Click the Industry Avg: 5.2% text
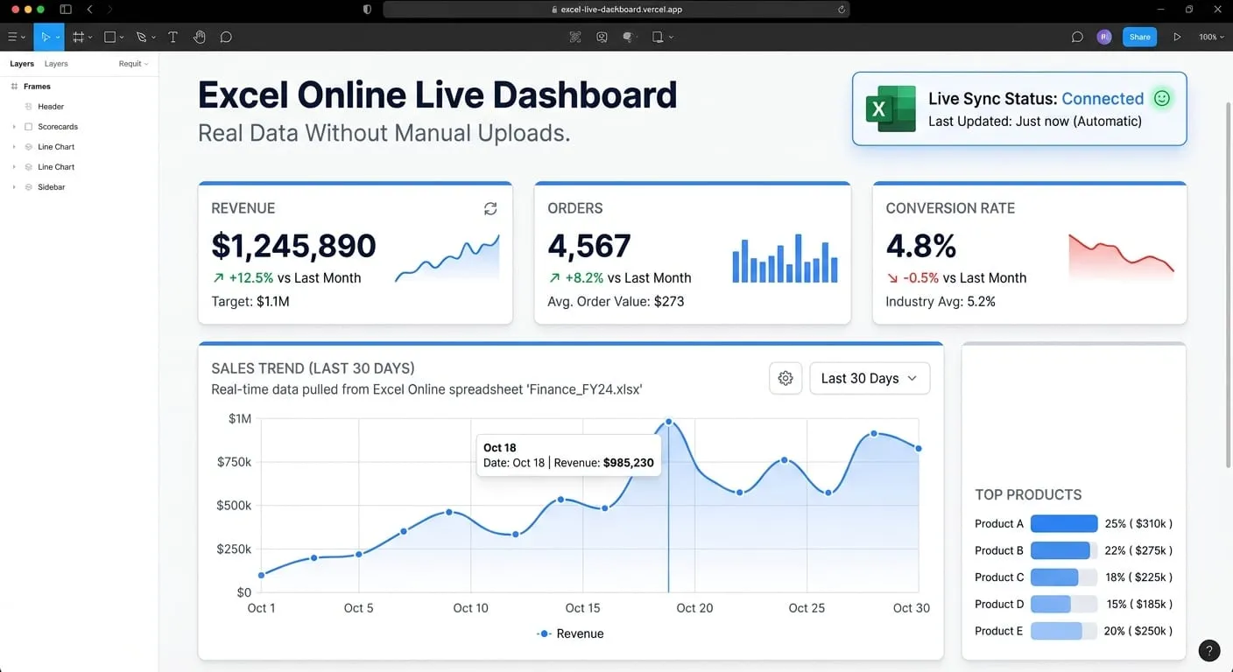The width and height of the screenshot is (1233, 672). [941, 301]
